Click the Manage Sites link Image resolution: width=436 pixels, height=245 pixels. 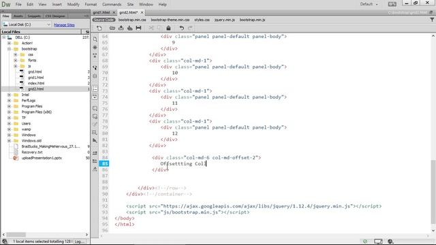(x=64, y=25)
